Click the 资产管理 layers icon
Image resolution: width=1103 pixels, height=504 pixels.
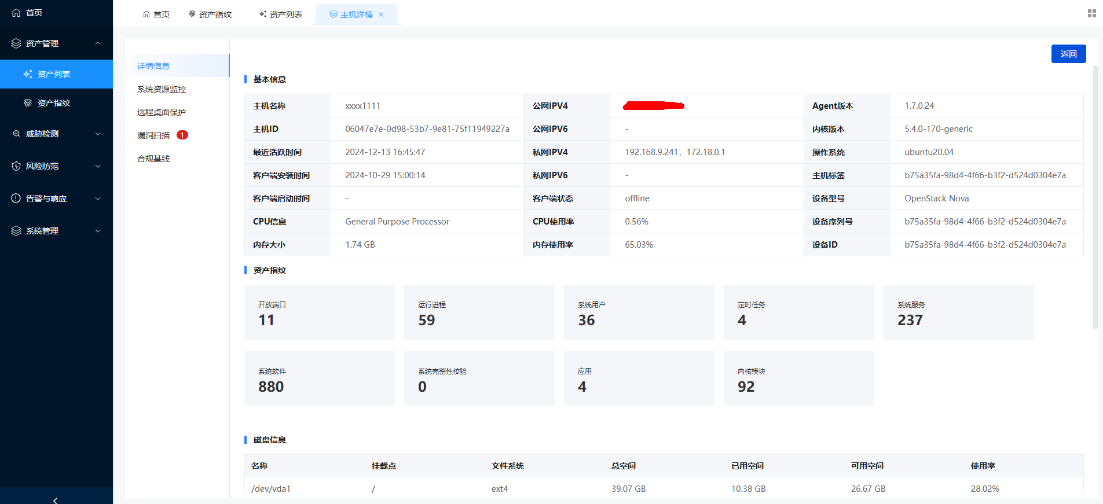pos(16,43)
